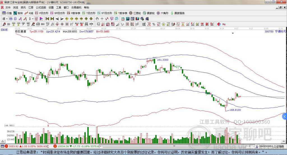Open the 江恩轮 Gann wheel
The height and width of the screenshot is (155, 287).
pos(135,13)
